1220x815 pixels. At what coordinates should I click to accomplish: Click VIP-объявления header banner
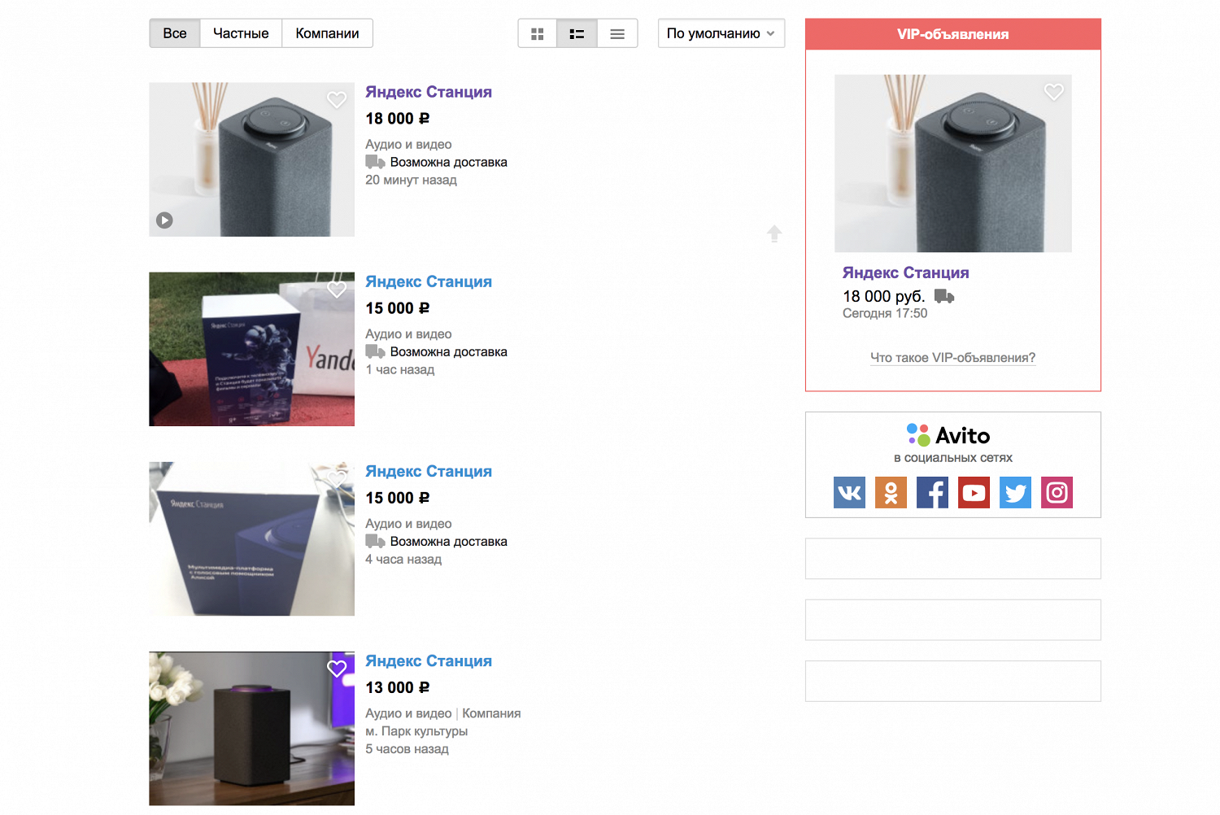pyautogui.click(x=952, y=34)
